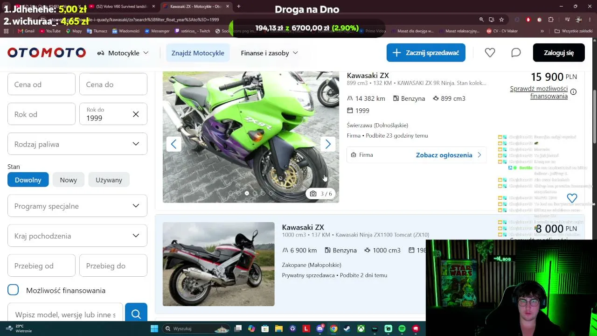
Task: Open the Windows Start menu
Action: (154, 329)
